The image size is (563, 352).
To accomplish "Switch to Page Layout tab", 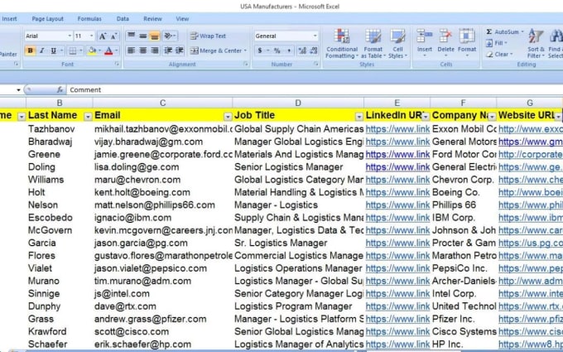I will [x=47, y=19].
